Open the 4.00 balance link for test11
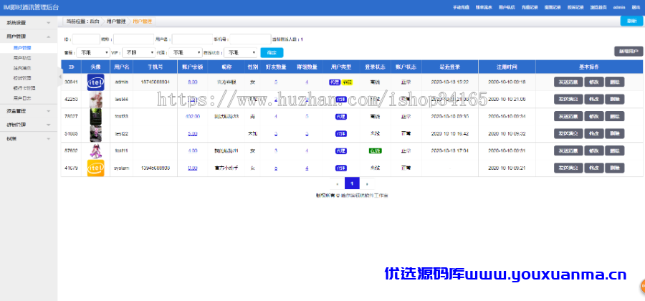The height and width of the screenshot is (301, 645). pyautogui.click(x=193, y=151)
